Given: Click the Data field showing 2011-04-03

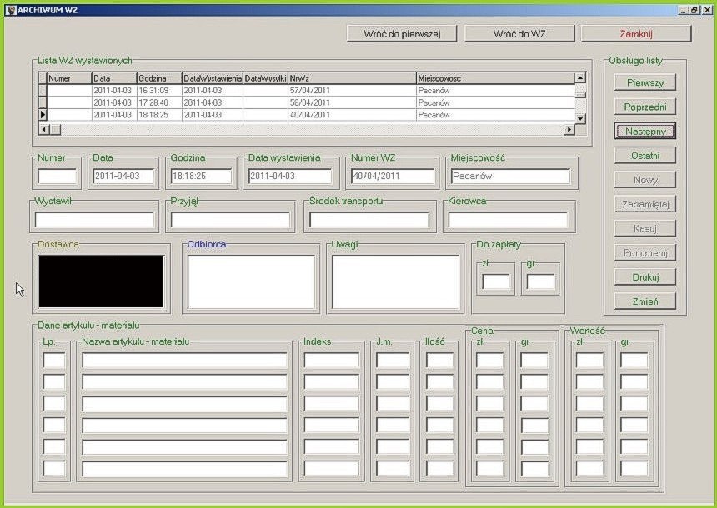Looking at the screenshot, I should pyautogui.click(x=123, y=177).
